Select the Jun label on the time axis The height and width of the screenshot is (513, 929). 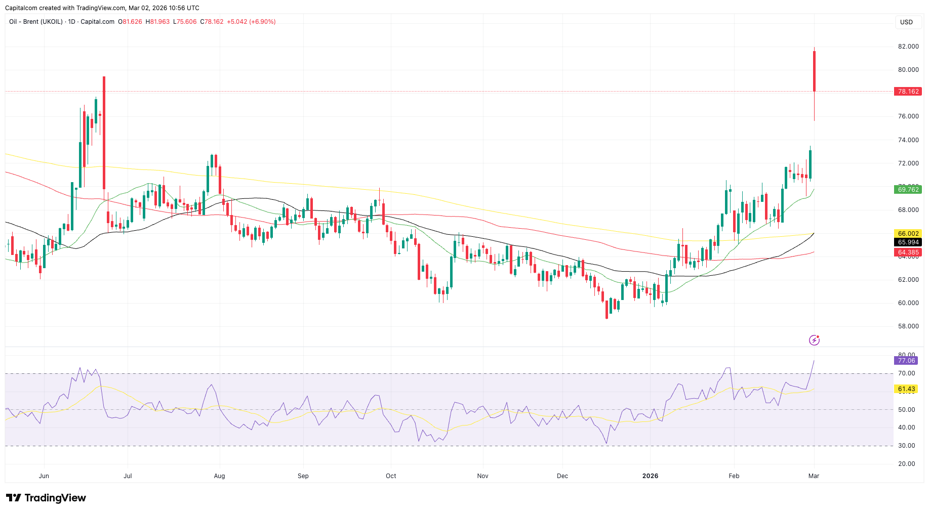pos(44,476)
